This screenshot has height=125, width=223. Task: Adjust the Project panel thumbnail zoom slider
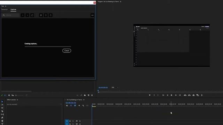(x=19, y=95)
